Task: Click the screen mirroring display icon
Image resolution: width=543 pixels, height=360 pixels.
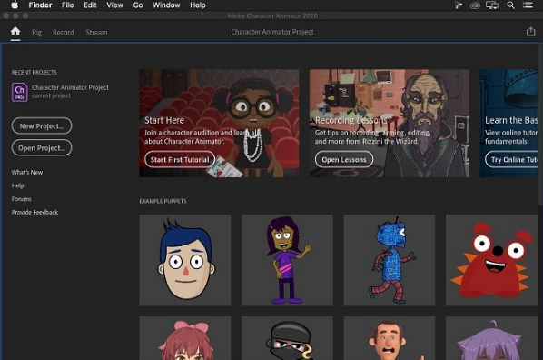Action: pyautogui.click(x=492, y=5)
